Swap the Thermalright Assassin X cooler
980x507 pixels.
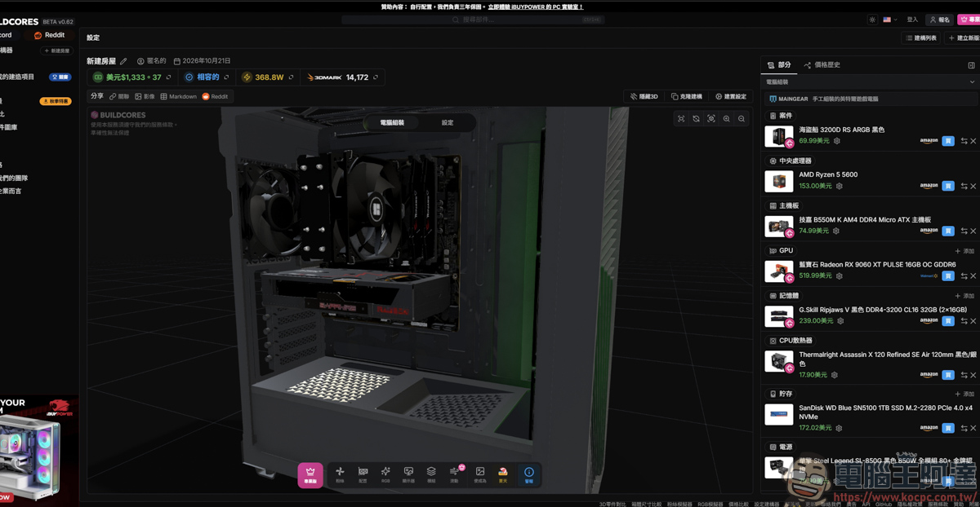[x=964, y=375]
